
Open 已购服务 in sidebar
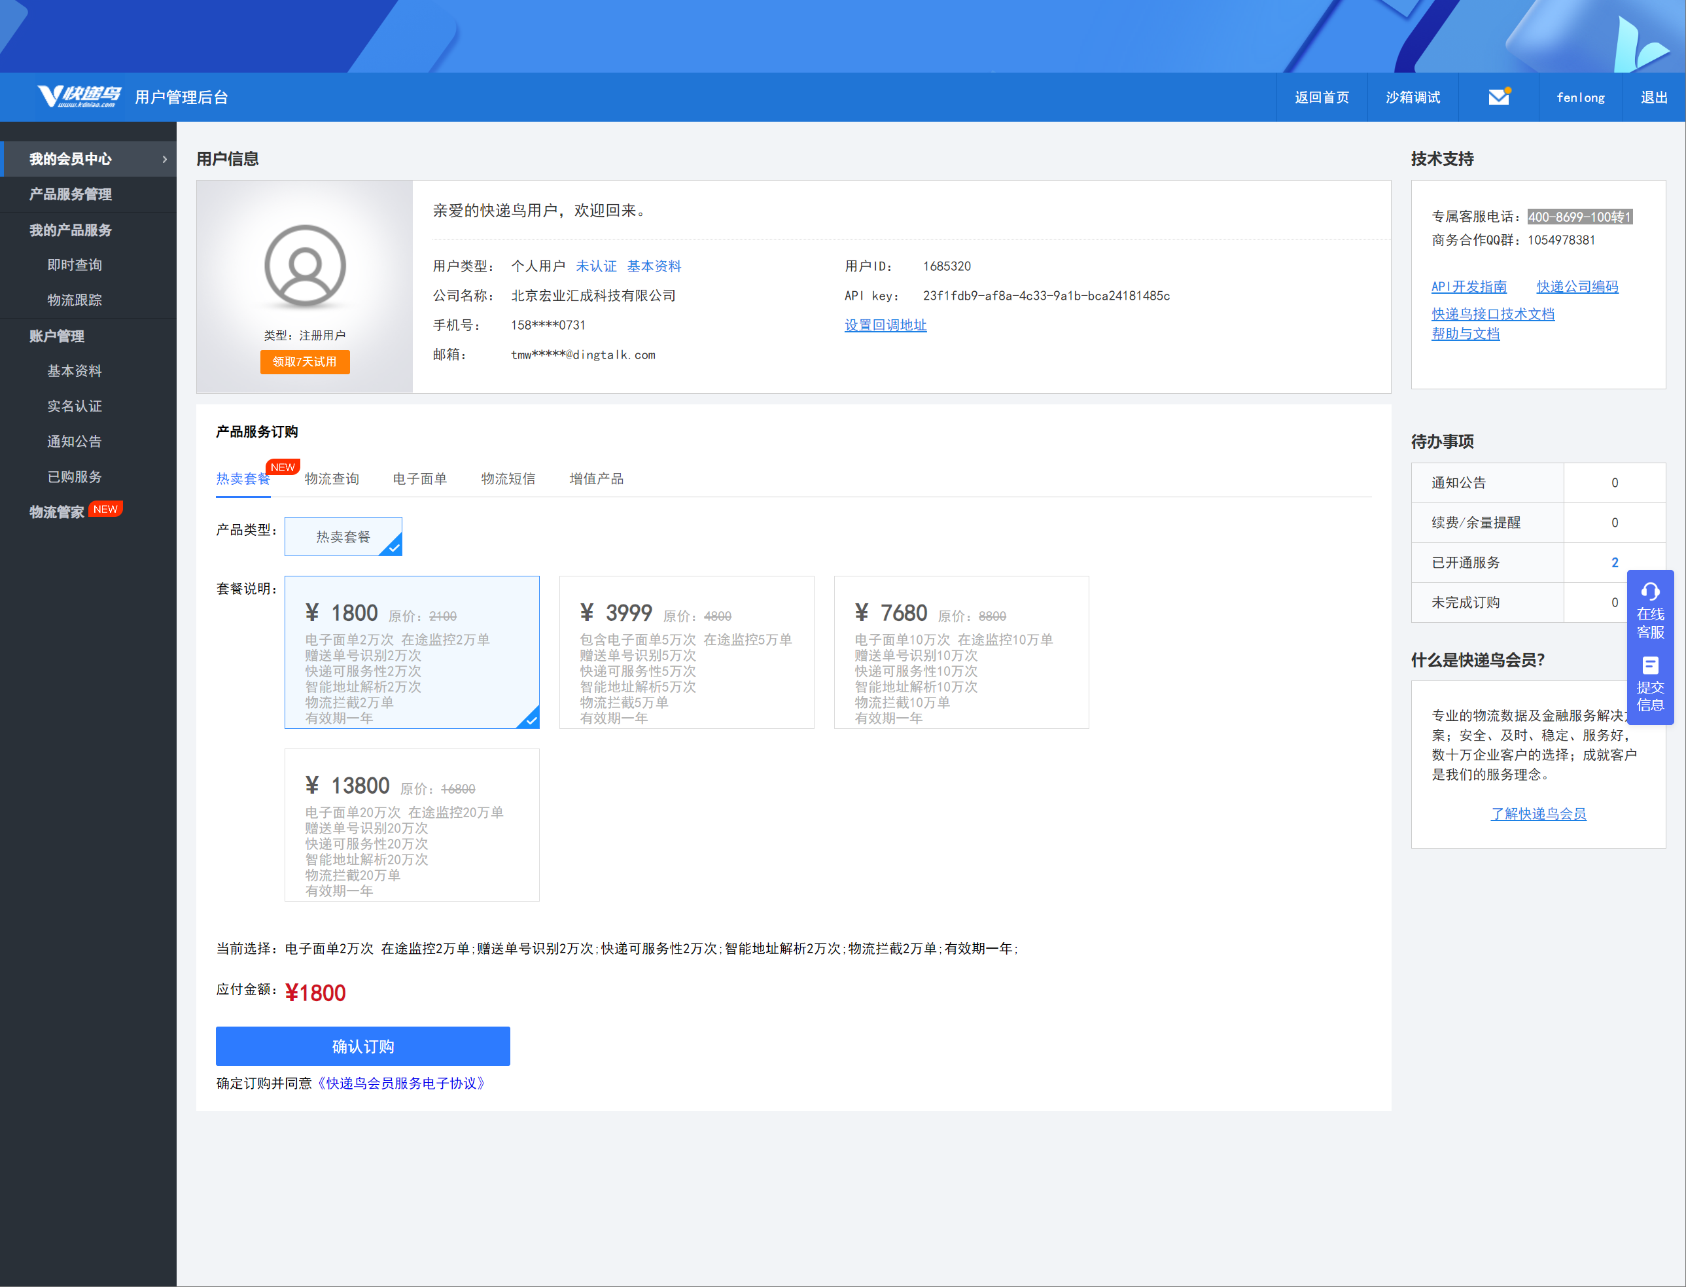(x=75, y=476)
